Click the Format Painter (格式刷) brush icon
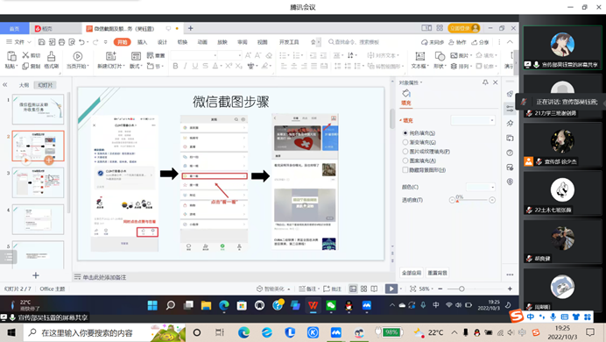Image resolution: width=606 pixels, height=342 pixels. 51,56
